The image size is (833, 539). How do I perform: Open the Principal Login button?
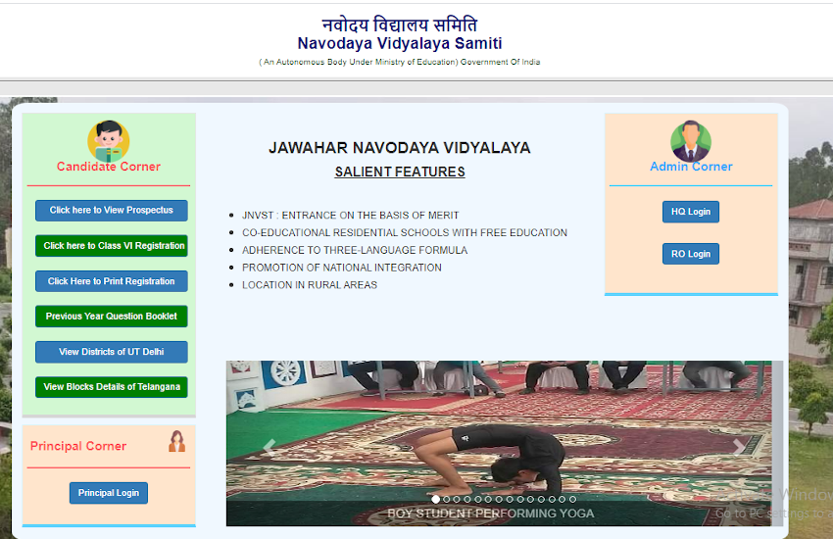(x=109, y=493)
